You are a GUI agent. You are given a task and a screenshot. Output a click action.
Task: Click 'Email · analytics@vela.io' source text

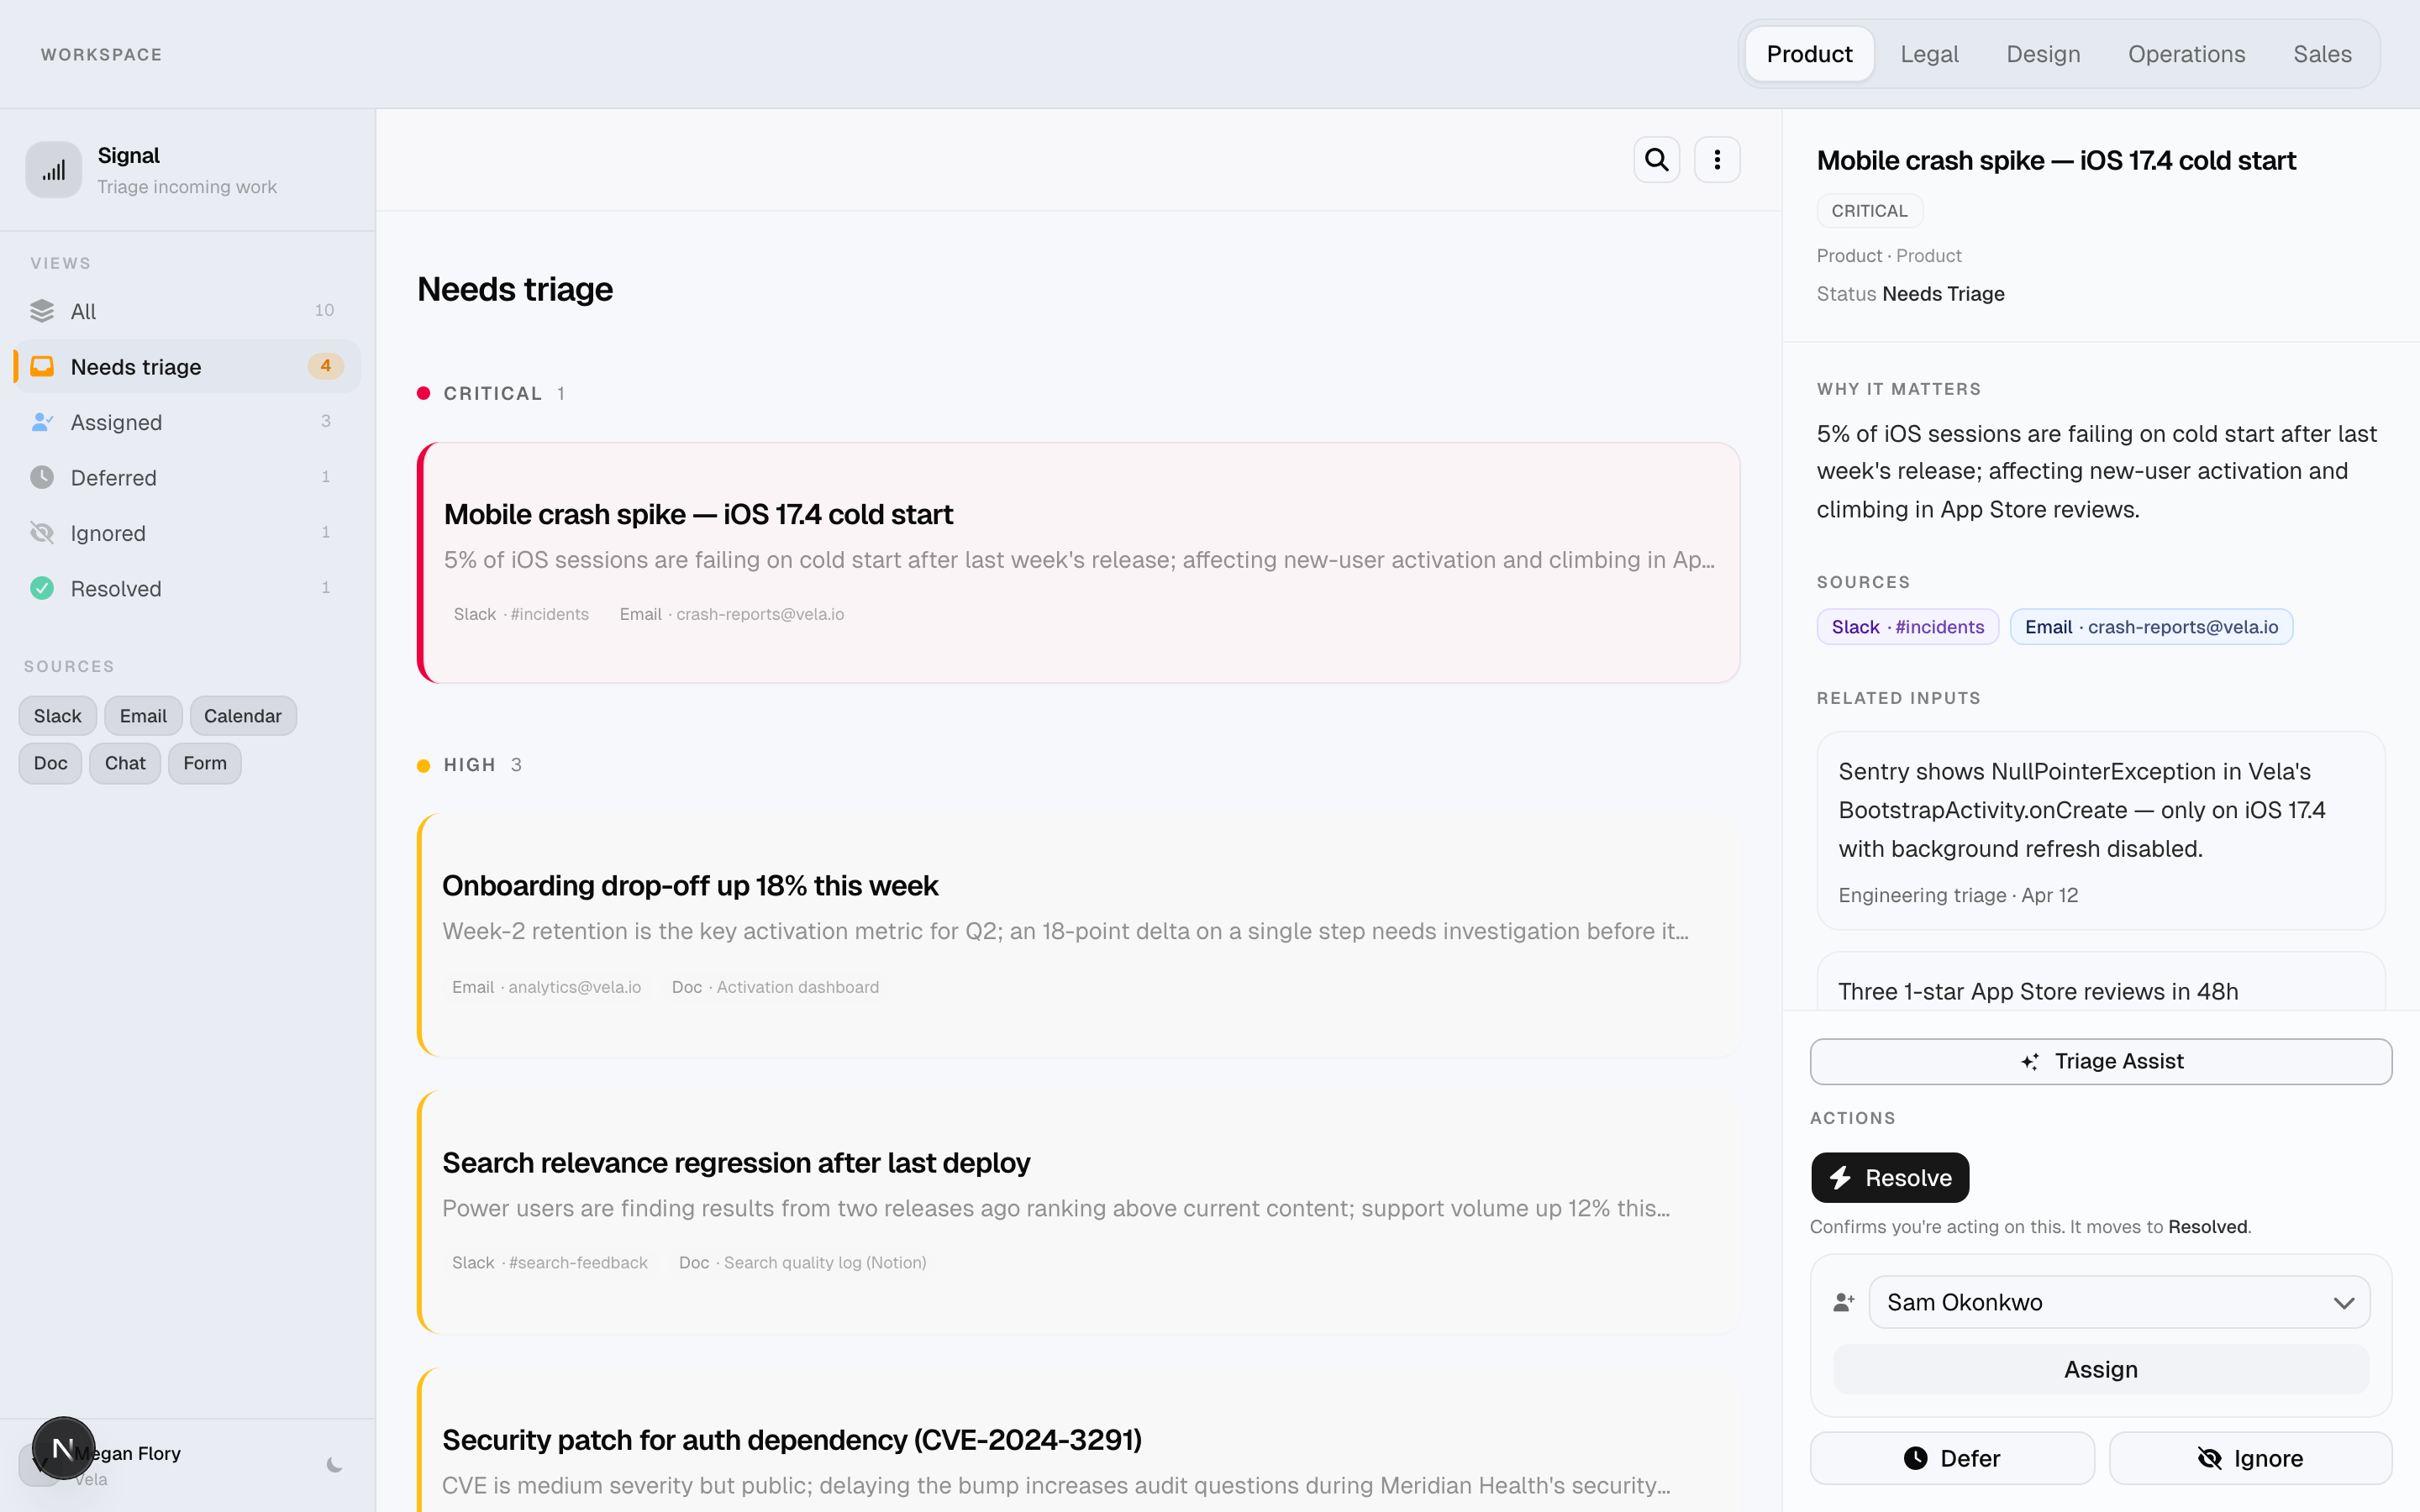pos(546,987)
